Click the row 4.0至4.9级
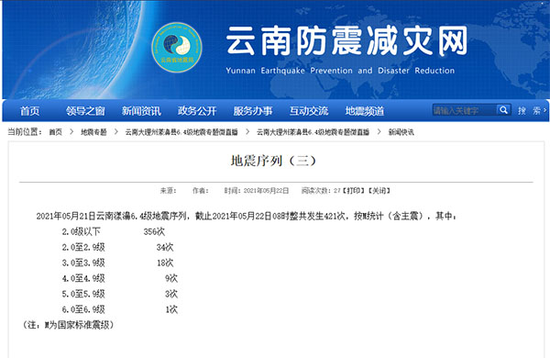The image size is (550, 358). pos(83,279)
